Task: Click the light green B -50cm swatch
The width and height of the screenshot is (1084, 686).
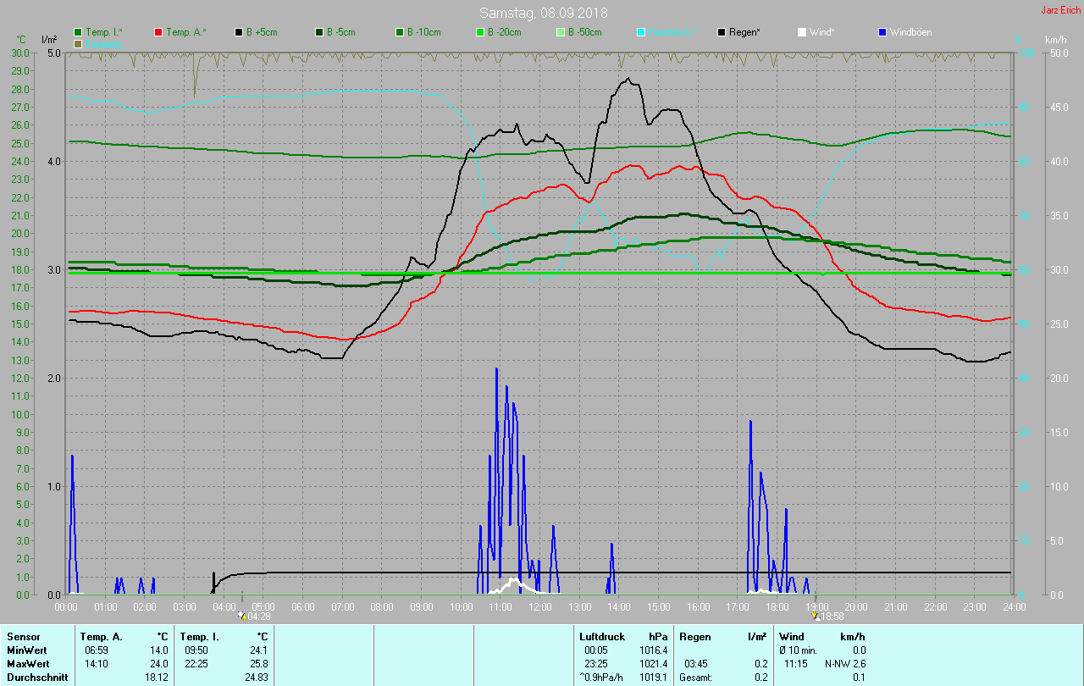Action: pyautogui.click(x=560, y=32)
